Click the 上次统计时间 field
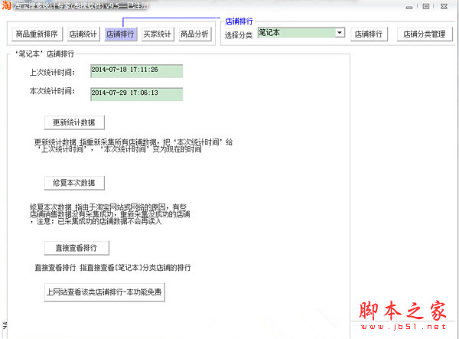The image size is (459, 339). tap(137, 71)
